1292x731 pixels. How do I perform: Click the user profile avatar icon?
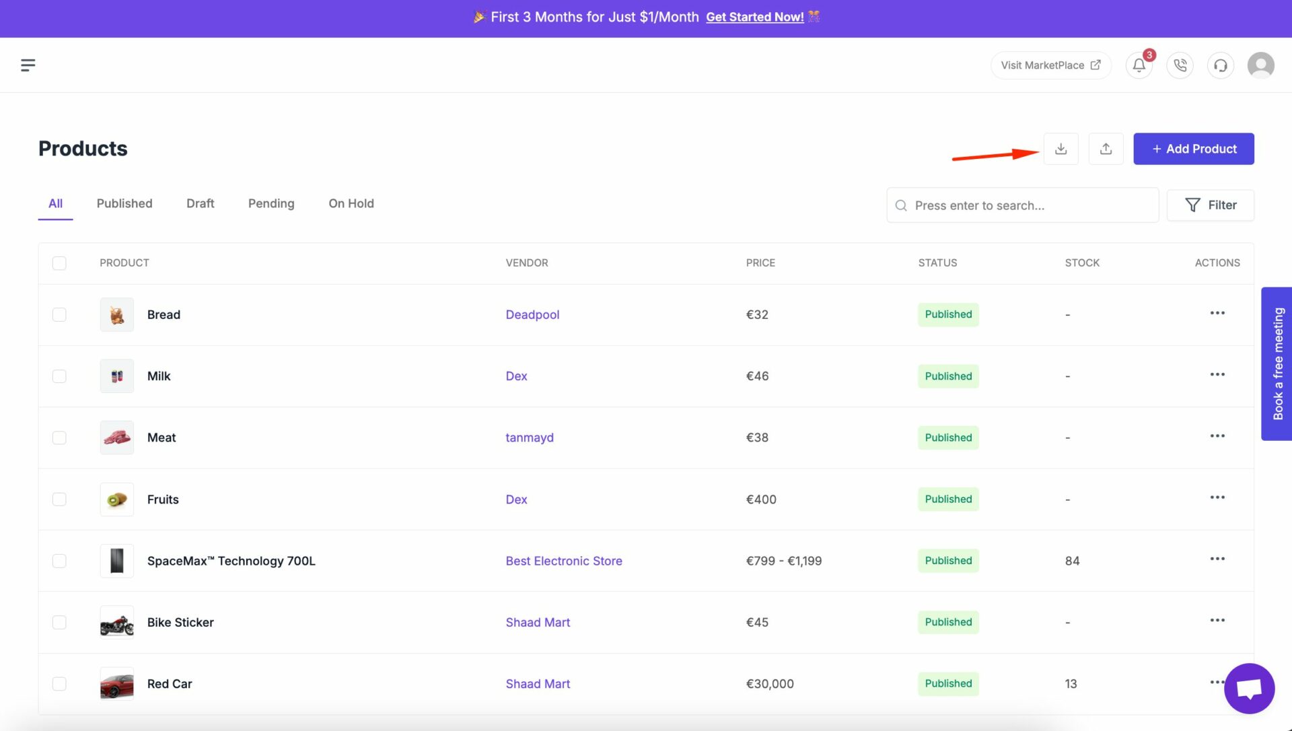(1261, 64)
